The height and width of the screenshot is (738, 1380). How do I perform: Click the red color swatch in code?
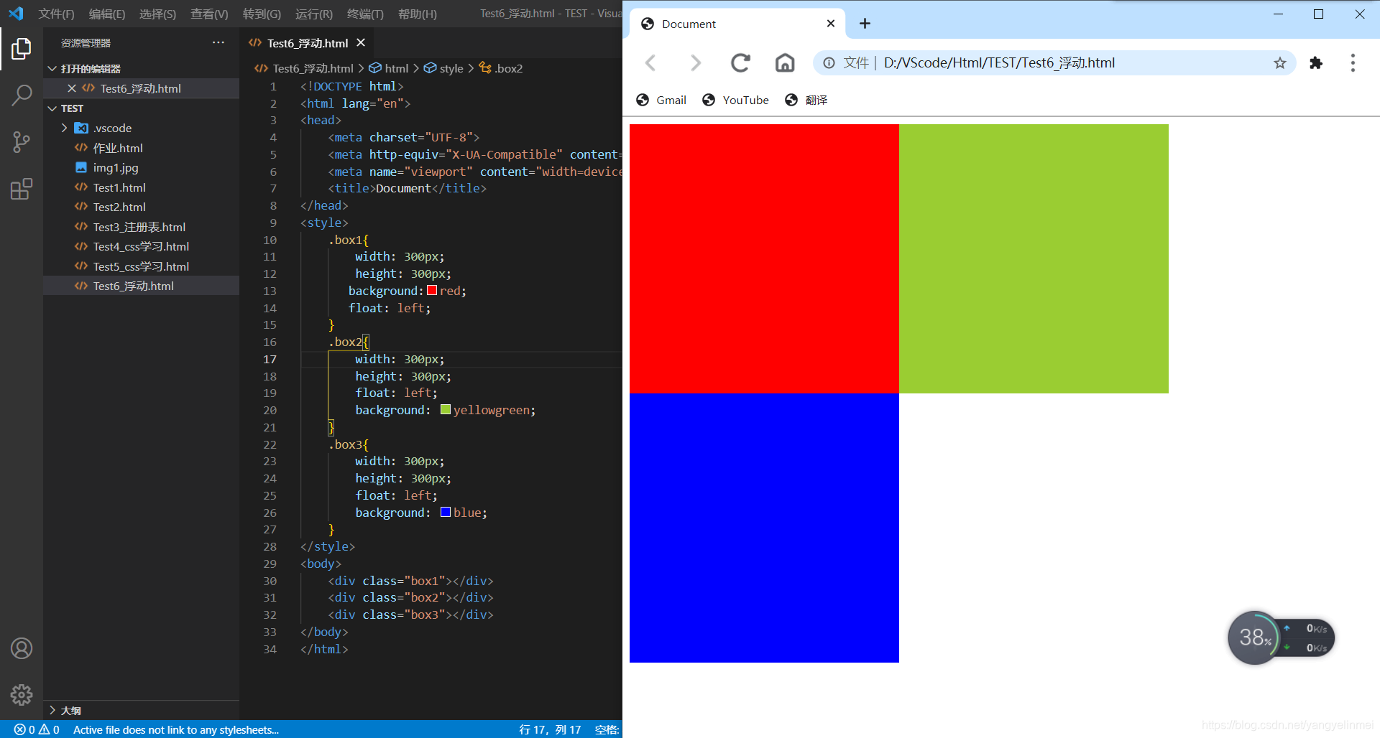[432, 290]
